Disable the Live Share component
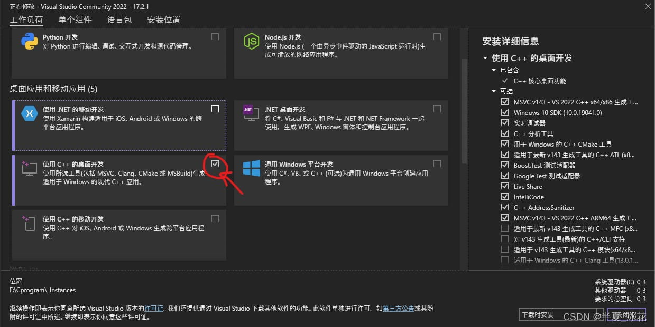This screenshot has height=327, width=655. (x=504, y=186)
